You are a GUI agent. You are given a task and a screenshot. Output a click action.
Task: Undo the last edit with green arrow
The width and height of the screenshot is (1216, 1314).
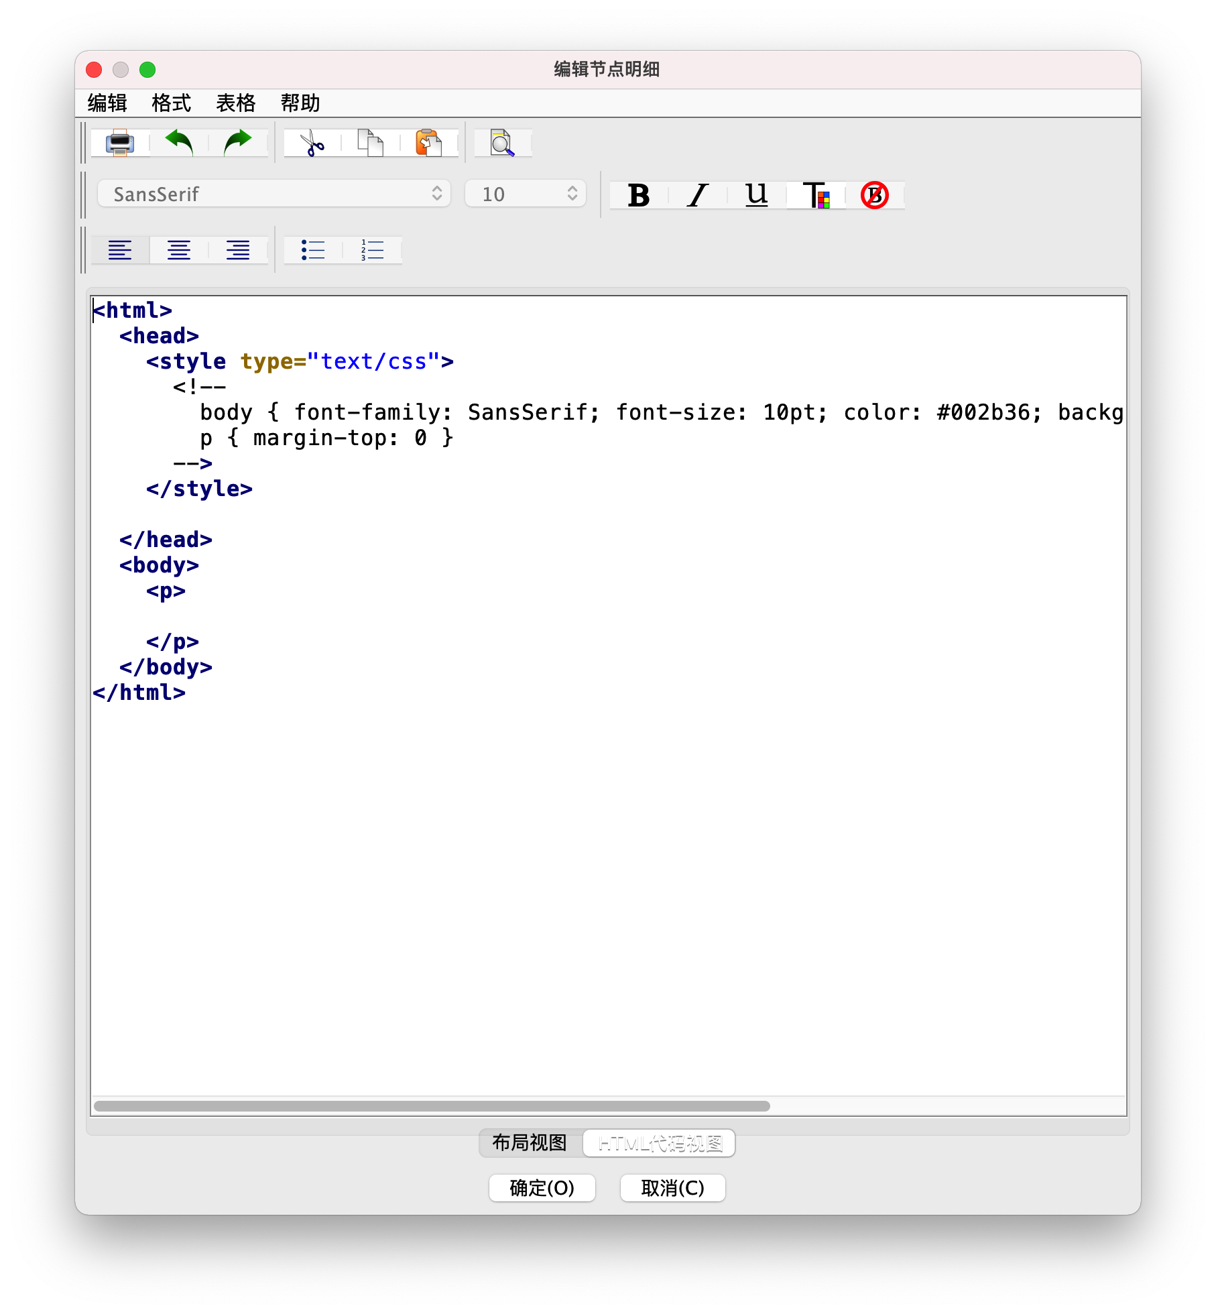[x=179, y=143]
